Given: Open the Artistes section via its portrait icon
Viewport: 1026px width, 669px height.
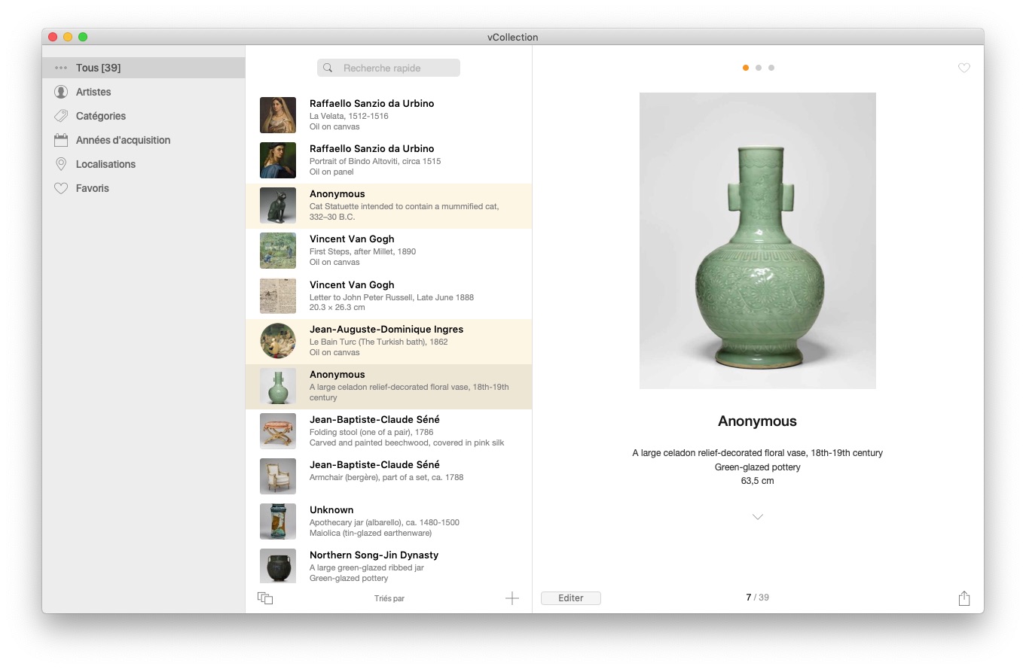Looking at the screenshot, I should tap(61, 91).
